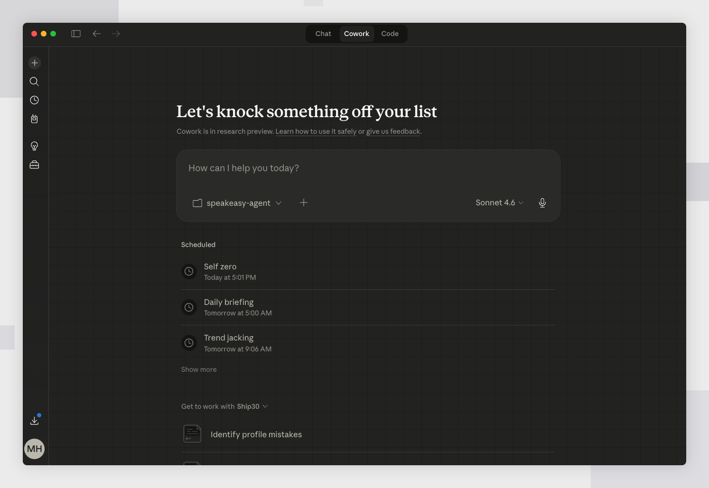The image size is (709, 488).
Task: Start voice input with microphone icon
Action: pos(542,203)
